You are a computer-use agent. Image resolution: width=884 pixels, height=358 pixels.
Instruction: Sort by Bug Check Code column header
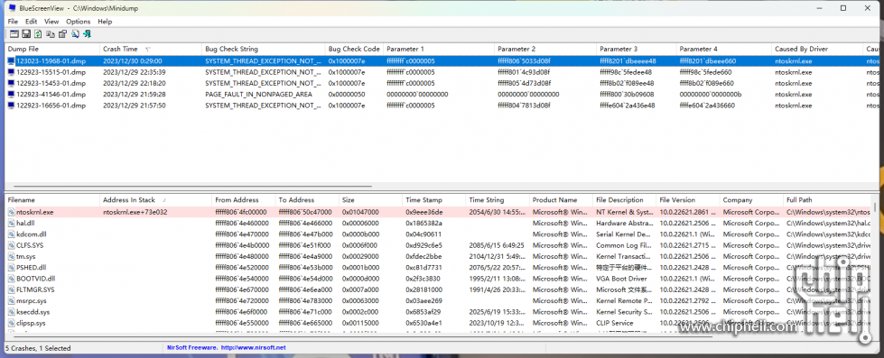click(x=354, y=49)
